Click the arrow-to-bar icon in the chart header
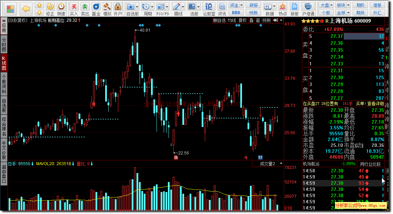 tap(275, 20)
